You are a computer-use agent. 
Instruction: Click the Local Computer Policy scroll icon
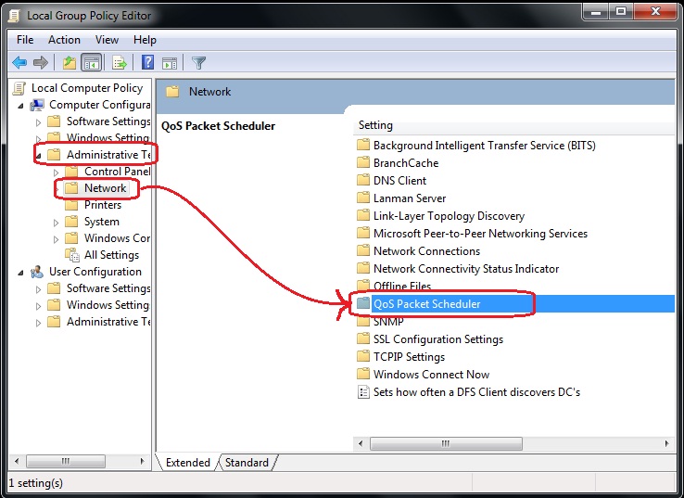[x=19, y=88]
